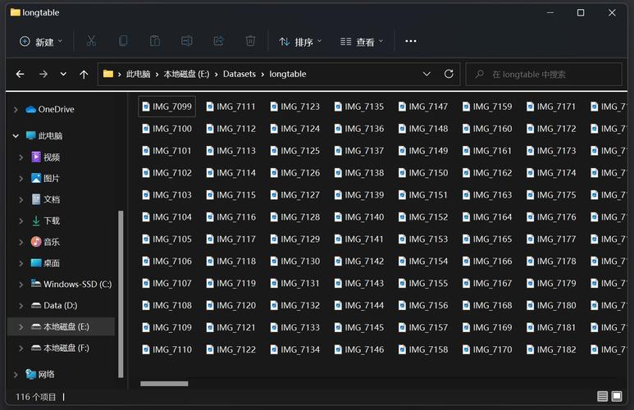Go up one folder level arrow
This screenshot has height=410, width=634.
click(x=84, y=74)
